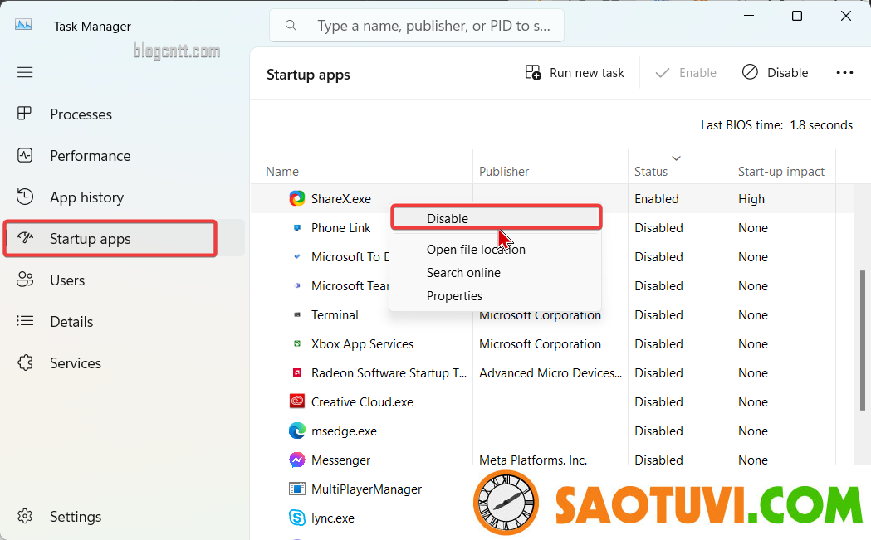Click the App history clock icon
This screenshot has width=871, height=540.
click(x=24, y=197)
